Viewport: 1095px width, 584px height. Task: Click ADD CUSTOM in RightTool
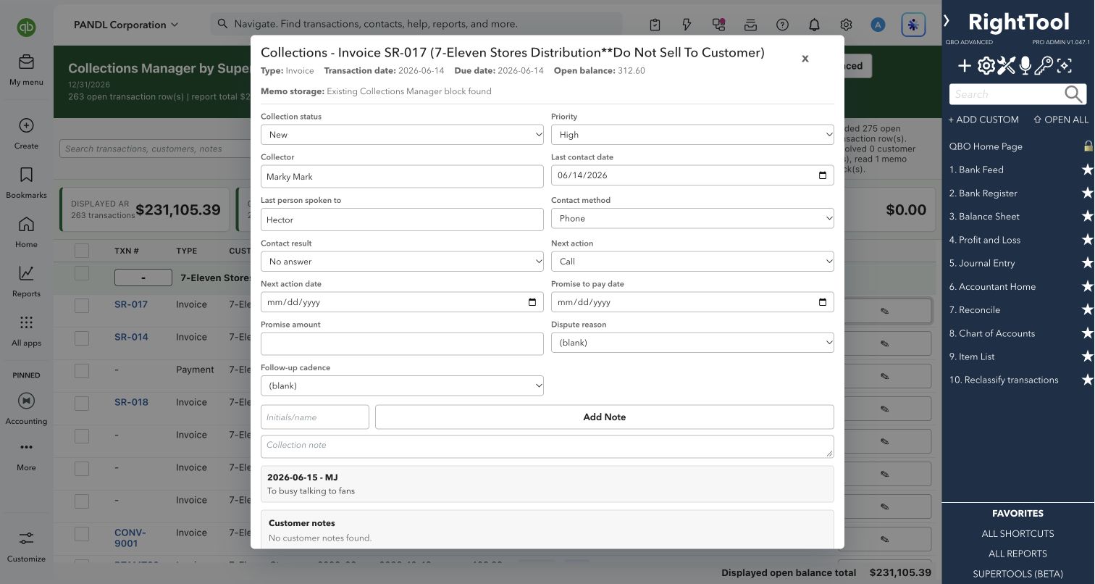[983, 120]
